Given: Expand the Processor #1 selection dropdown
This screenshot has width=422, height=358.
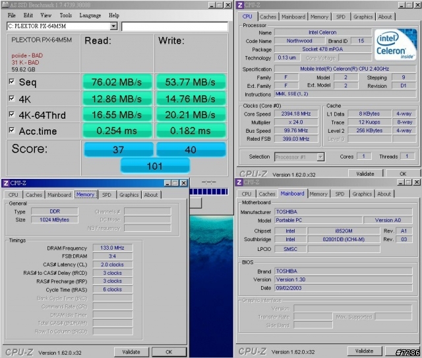Looking at the screenshot, I should (320, 157).
